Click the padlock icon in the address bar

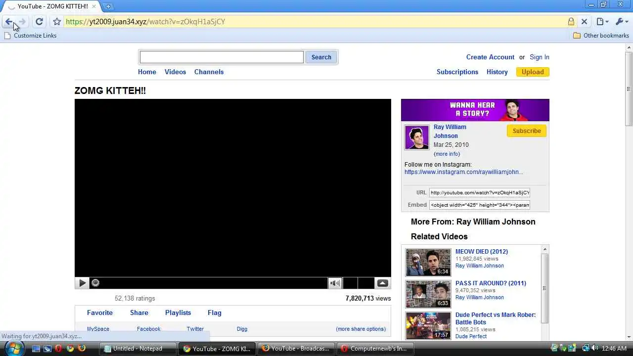[571, 22]
